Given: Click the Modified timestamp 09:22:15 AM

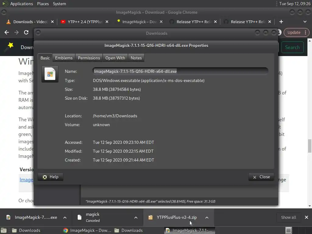Looking at the screenshot, I should pos(123,151).
